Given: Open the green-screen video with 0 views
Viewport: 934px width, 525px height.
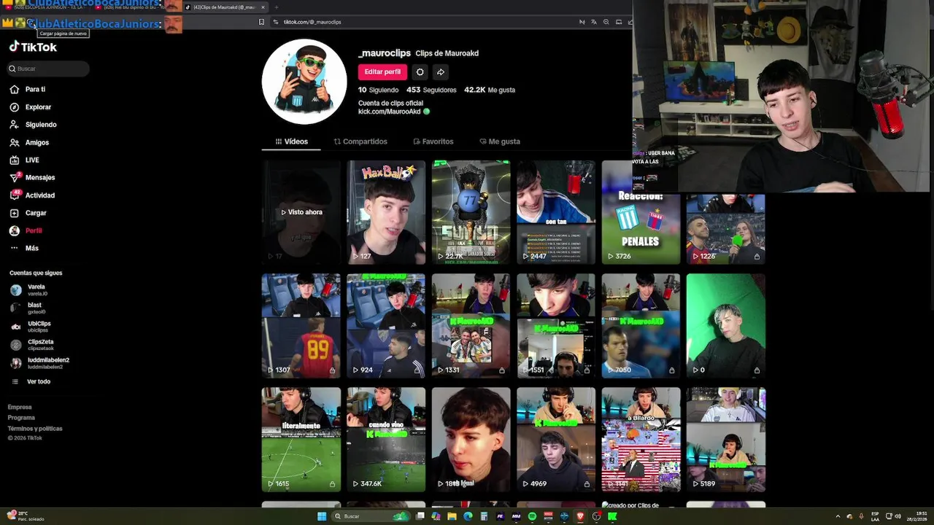Looking at the screenshot, I should point(725,326).
